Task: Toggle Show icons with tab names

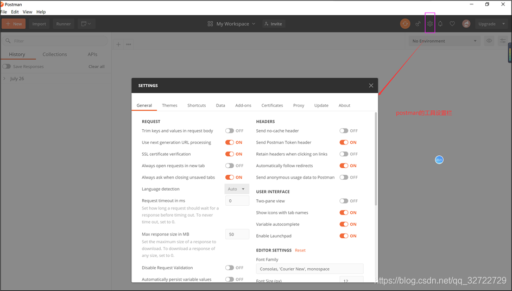Action: click(x=344, y=213)
